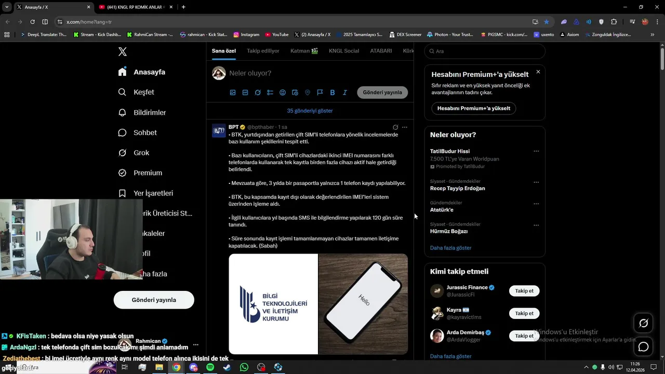Screen dimensions: 665x374
Task: Switch to Takip ediliyor tab
Action: click(x=263, y=51)
